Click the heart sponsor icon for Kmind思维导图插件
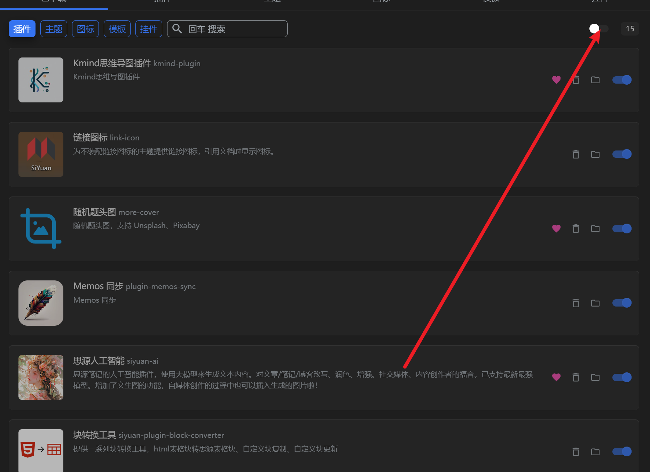This screenshot has height=472, width=650. (x=556, y=80)
